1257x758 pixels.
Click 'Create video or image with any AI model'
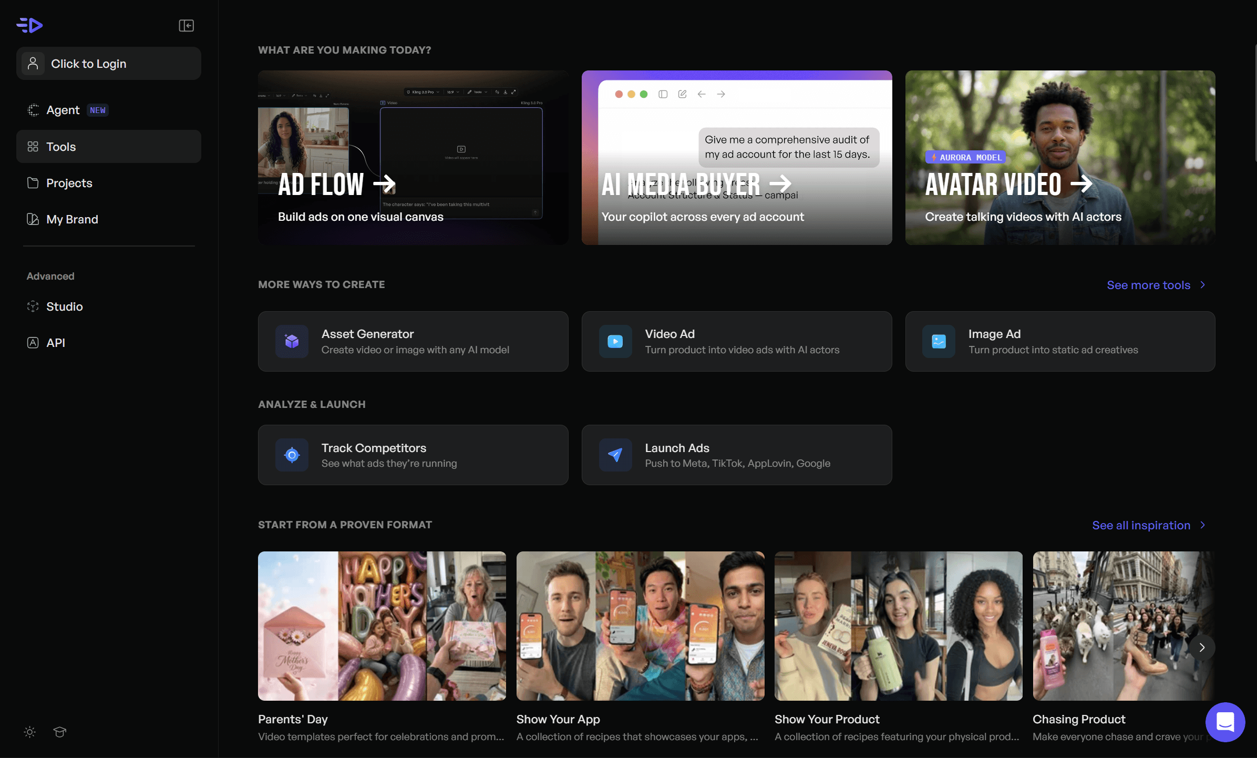415,350
